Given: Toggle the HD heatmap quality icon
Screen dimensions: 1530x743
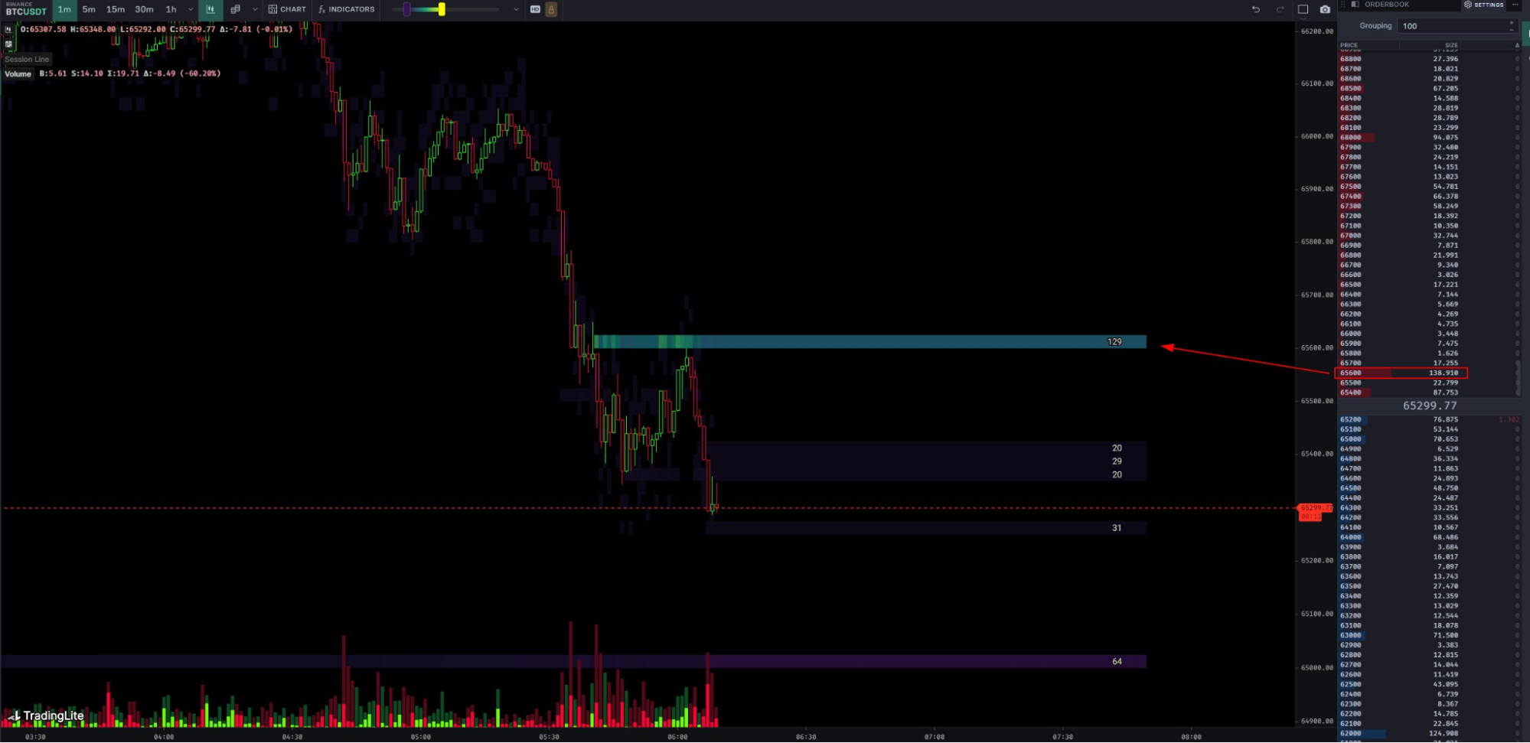Looking at the screenshot, I should click(535, 9).
